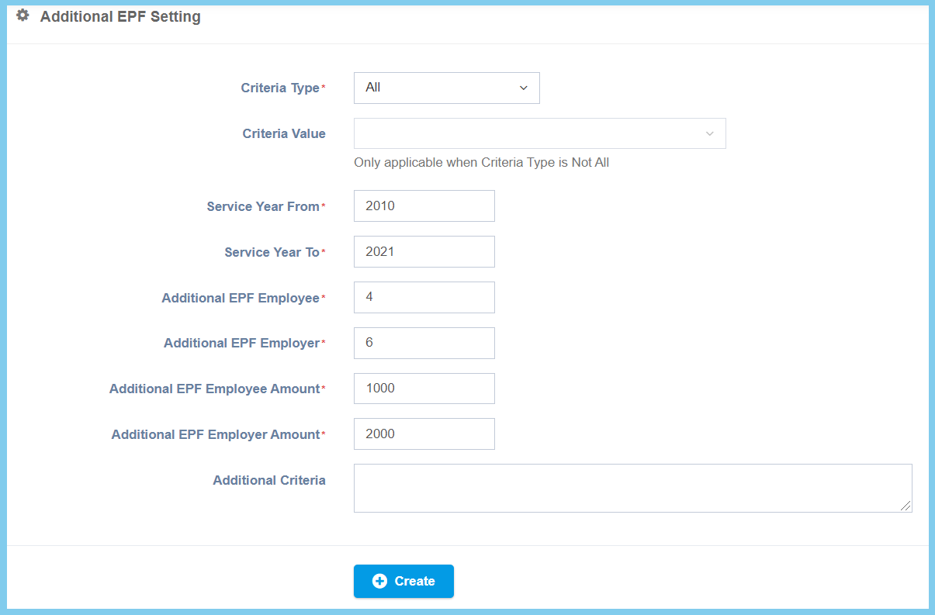The width and height of the screenshot is (935, 615).
Task: Click the Additional Criteria label
Action: [x=269, y=481]
